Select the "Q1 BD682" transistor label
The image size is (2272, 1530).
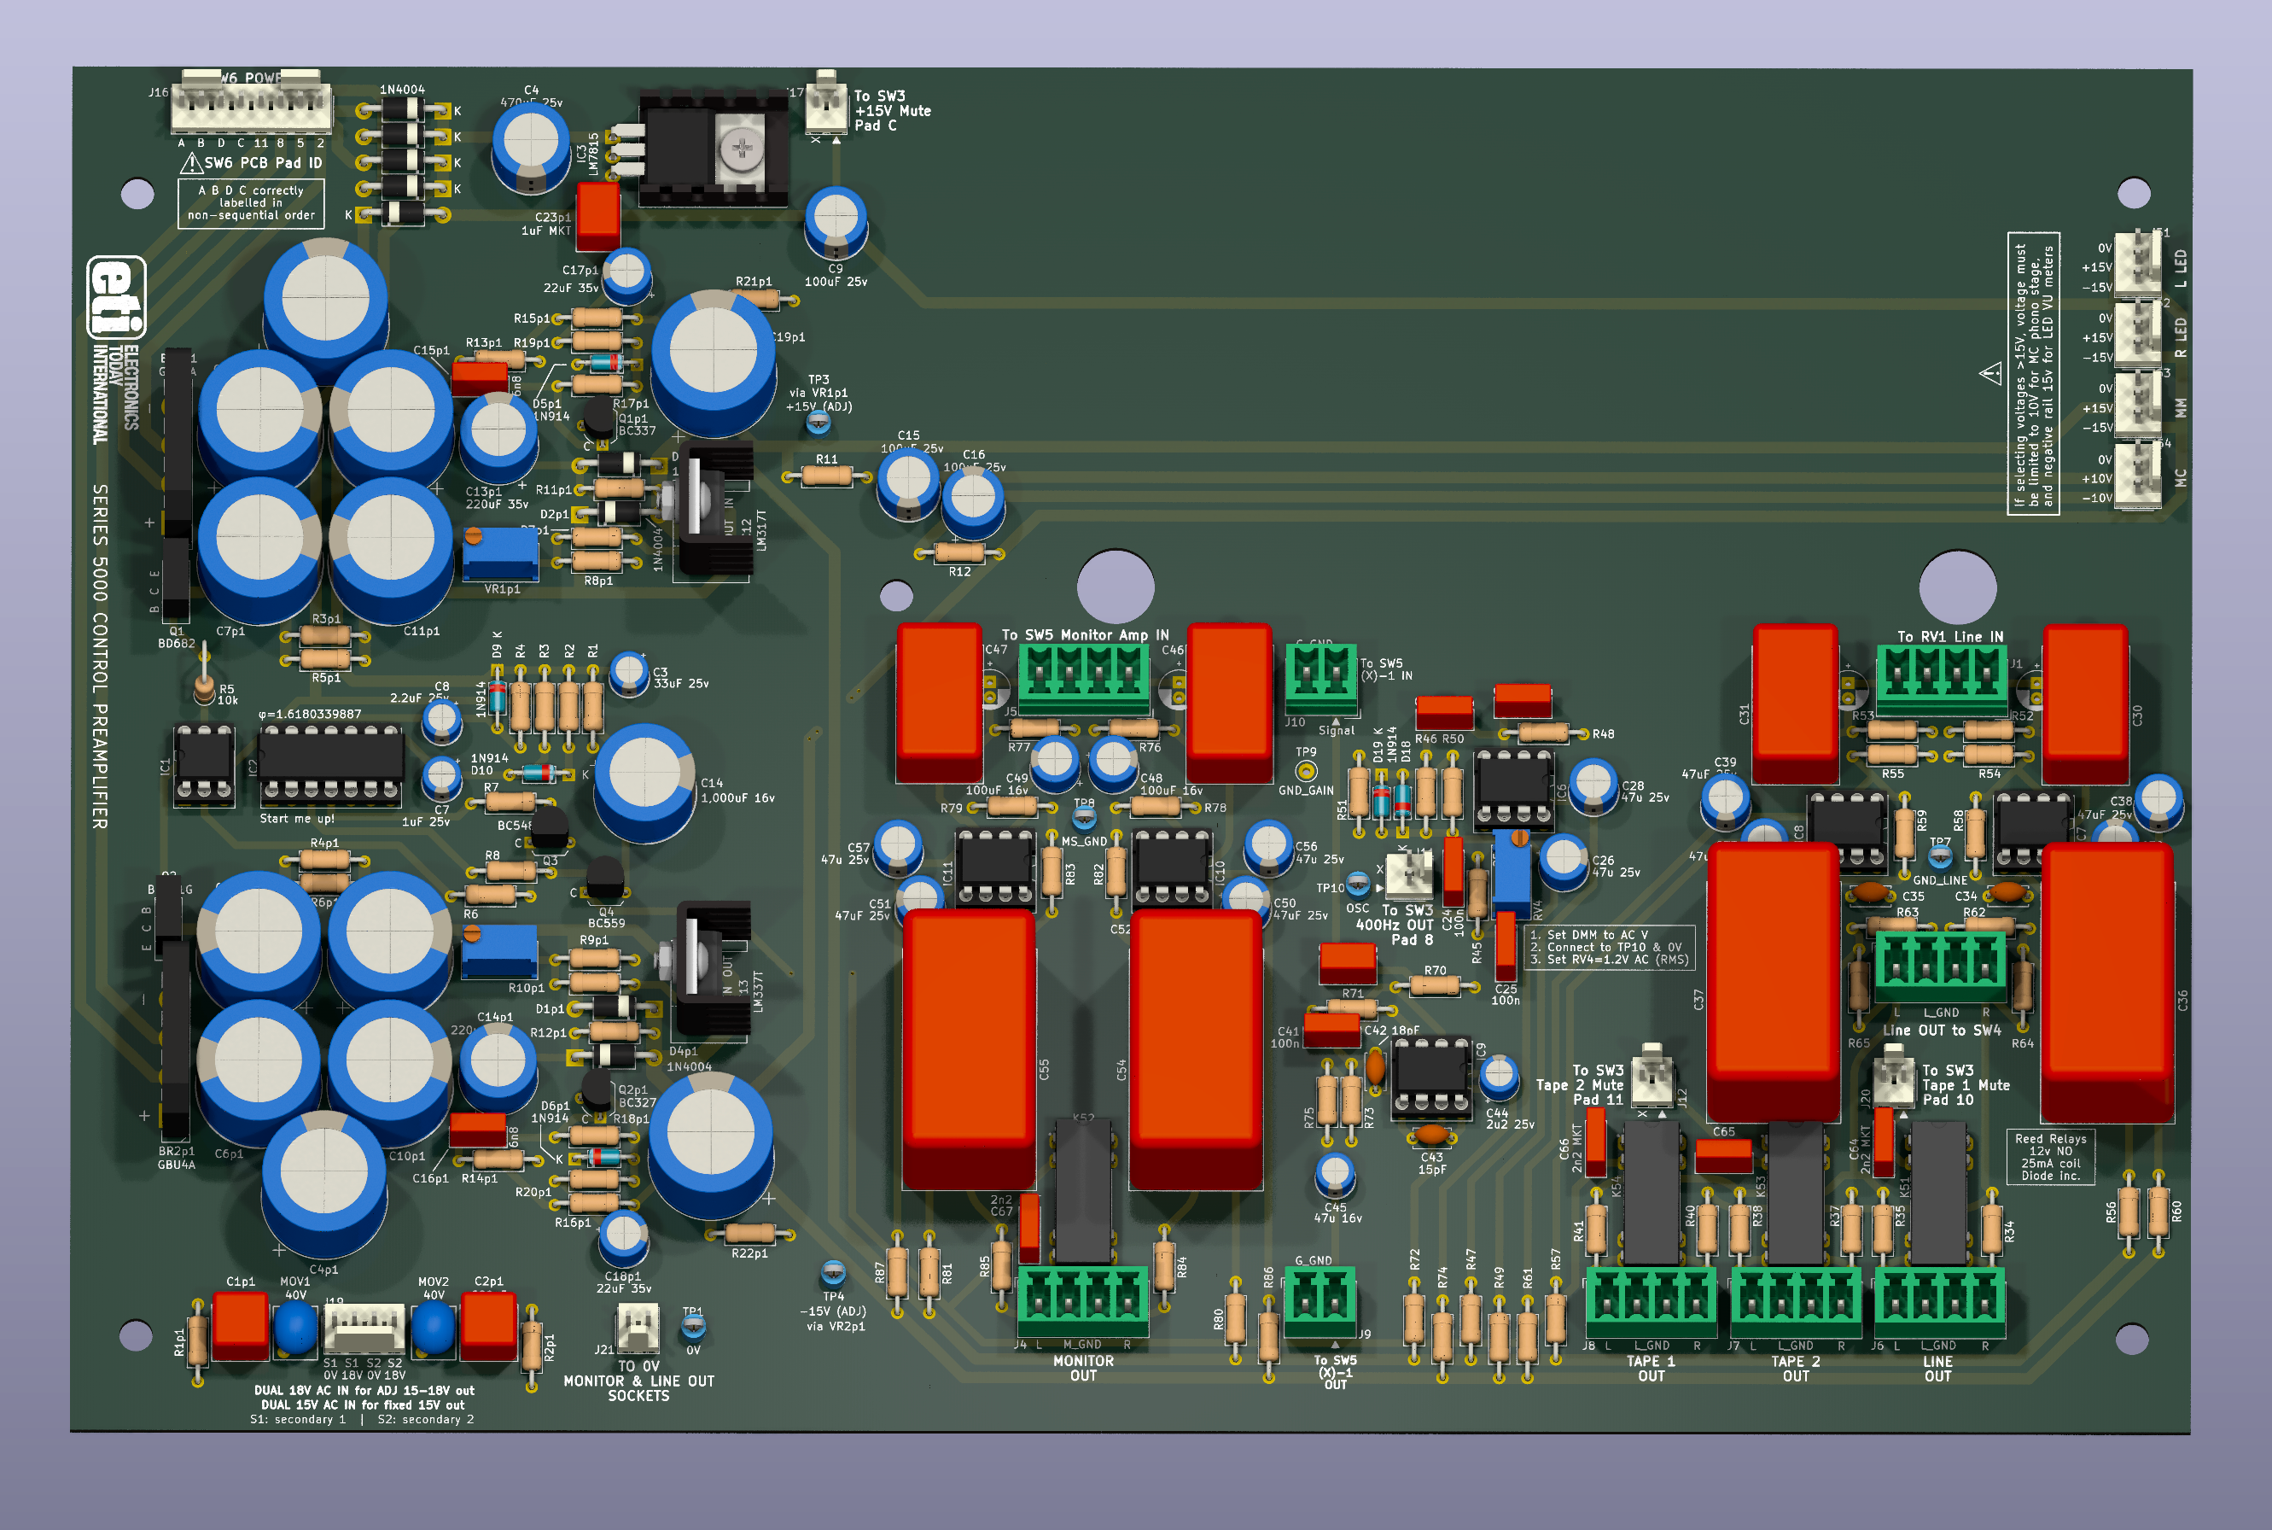coord(177,637)
